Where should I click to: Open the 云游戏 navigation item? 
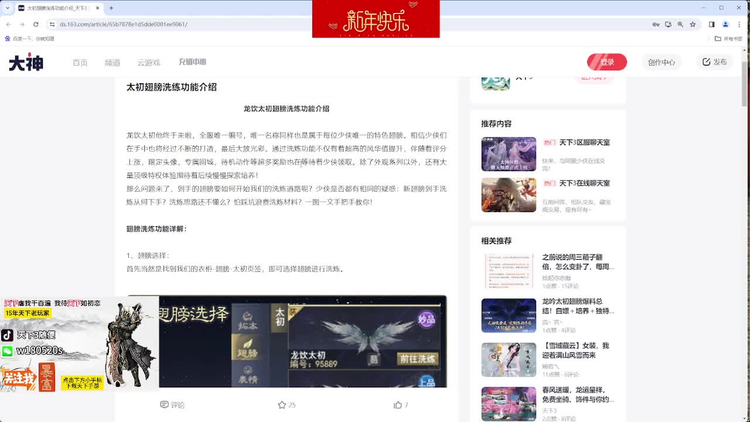tap(149, 62)
